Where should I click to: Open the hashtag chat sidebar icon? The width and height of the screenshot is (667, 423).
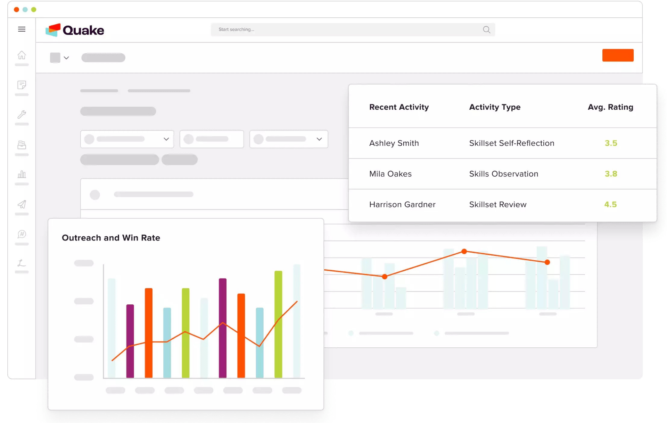point(22,234)
